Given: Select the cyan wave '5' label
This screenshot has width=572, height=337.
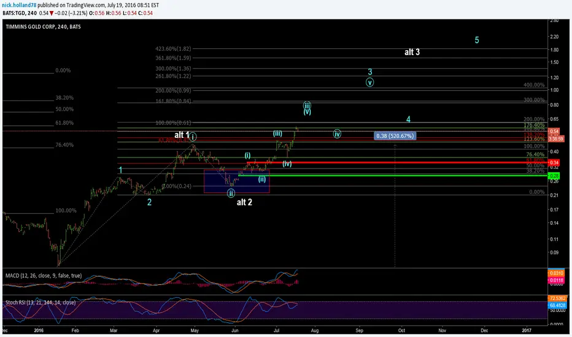Looking at the screenshot, I should point(477,40).
